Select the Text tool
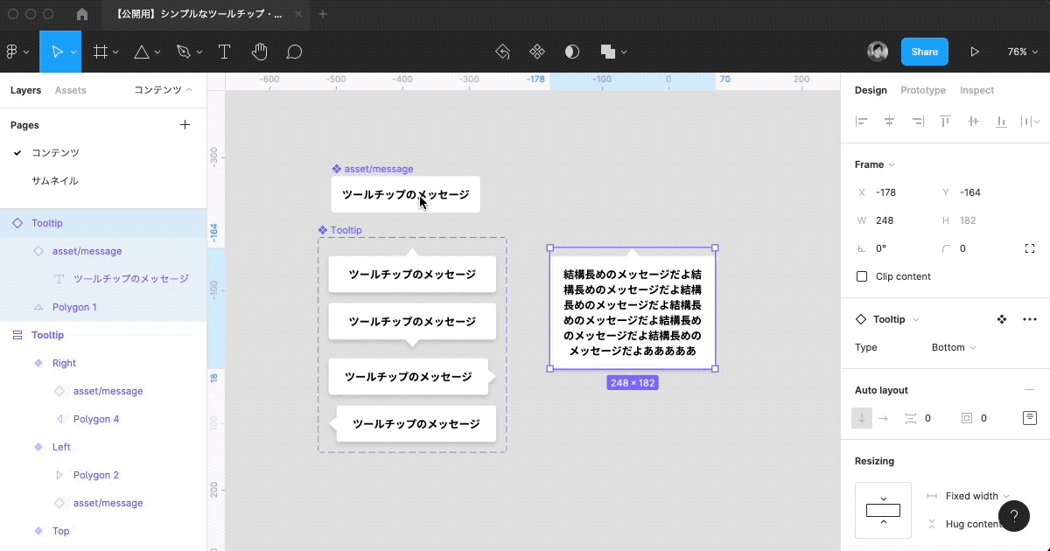The width and height of the screenshot is (1050, 551). [x=224, y=51]
